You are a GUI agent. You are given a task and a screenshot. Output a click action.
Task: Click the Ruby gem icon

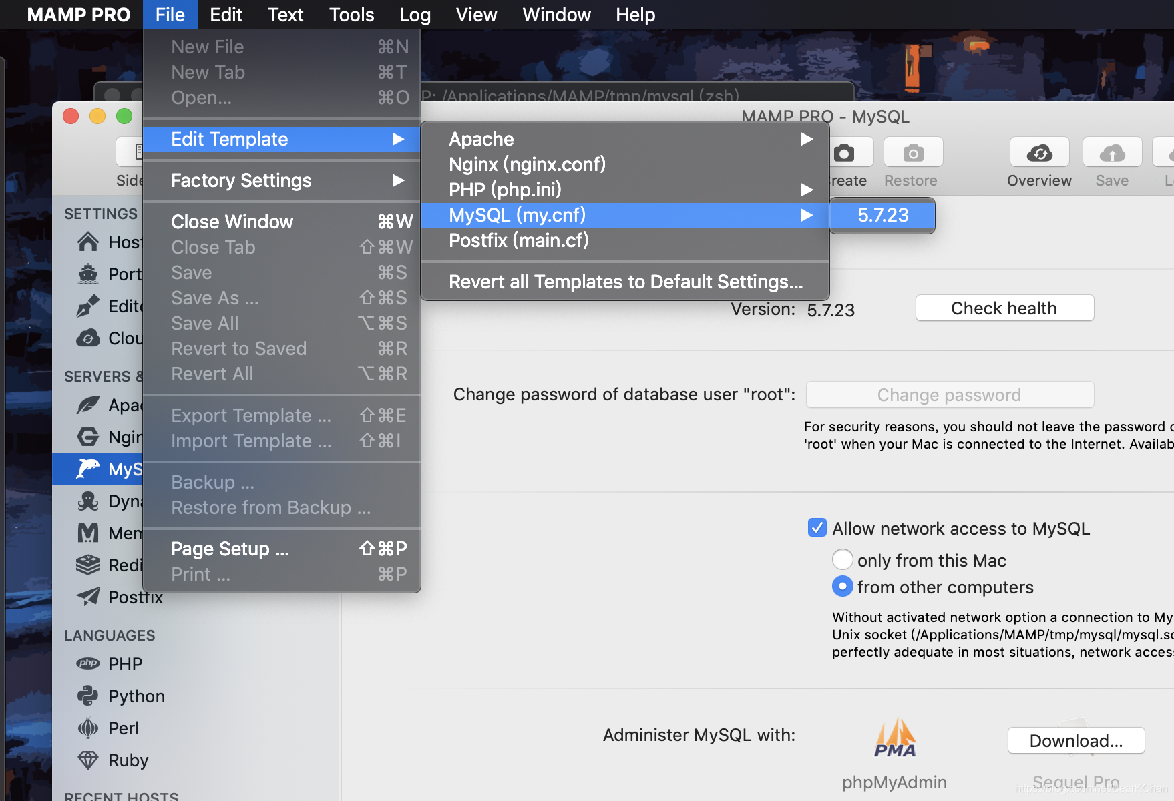(x=88, y=760)
